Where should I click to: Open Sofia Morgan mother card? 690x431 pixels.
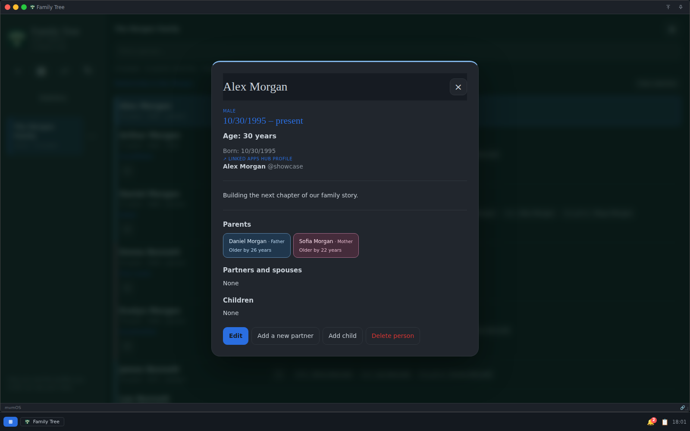[x=326, y=245]
